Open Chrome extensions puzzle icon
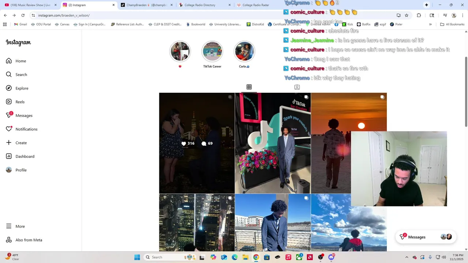 point(419,15)
